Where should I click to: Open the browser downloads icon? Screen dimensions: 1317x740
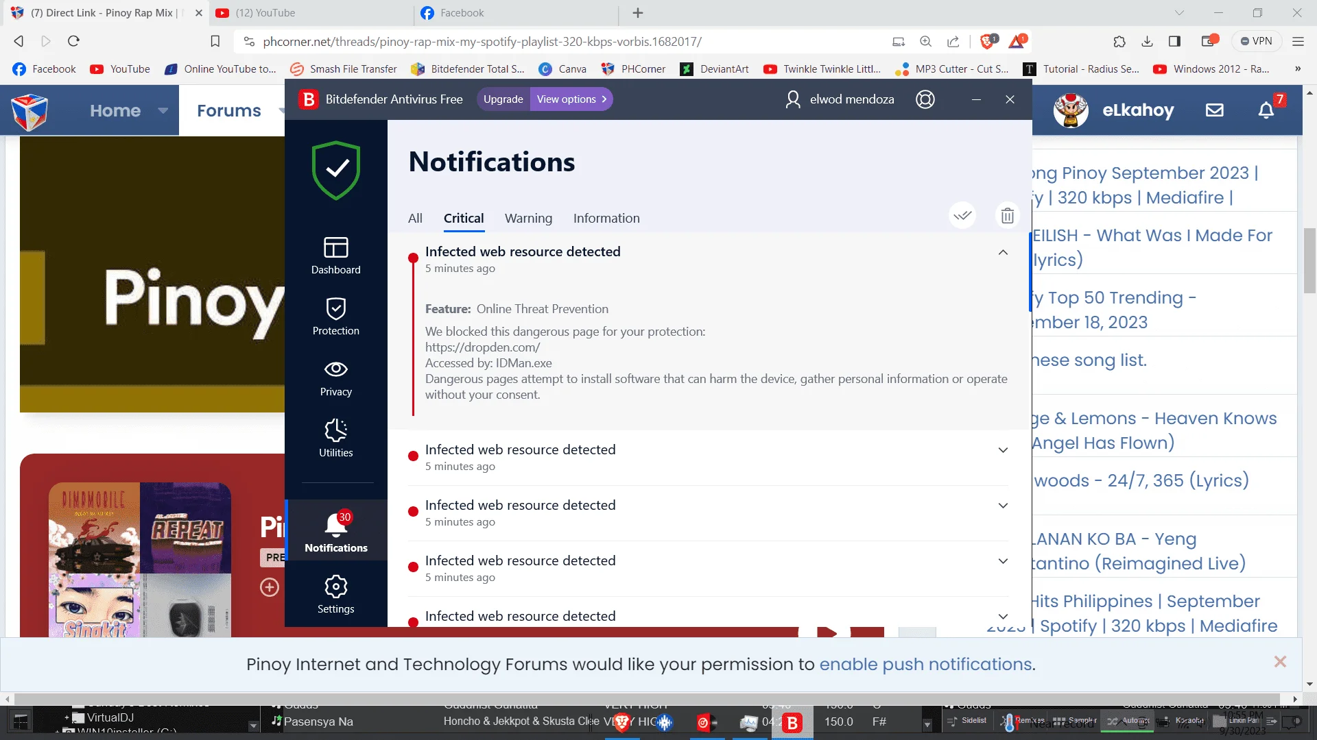click(1147, 41)
